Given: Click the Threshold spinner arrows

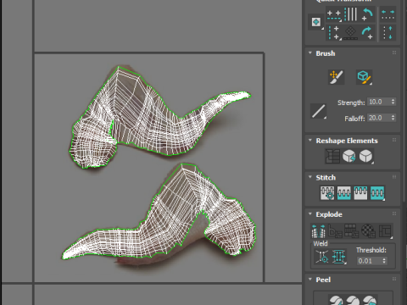Looking at the screenshot, I should [x=384, y=261].
